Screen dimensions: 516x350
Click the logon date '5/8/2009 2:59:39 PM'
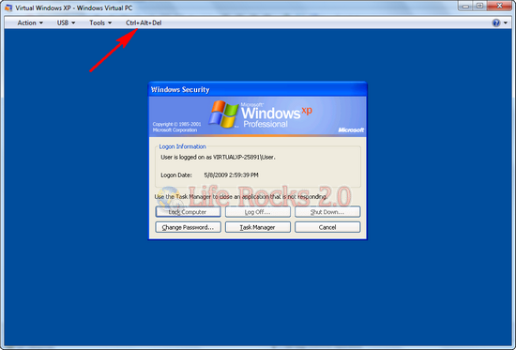[231, 175]
